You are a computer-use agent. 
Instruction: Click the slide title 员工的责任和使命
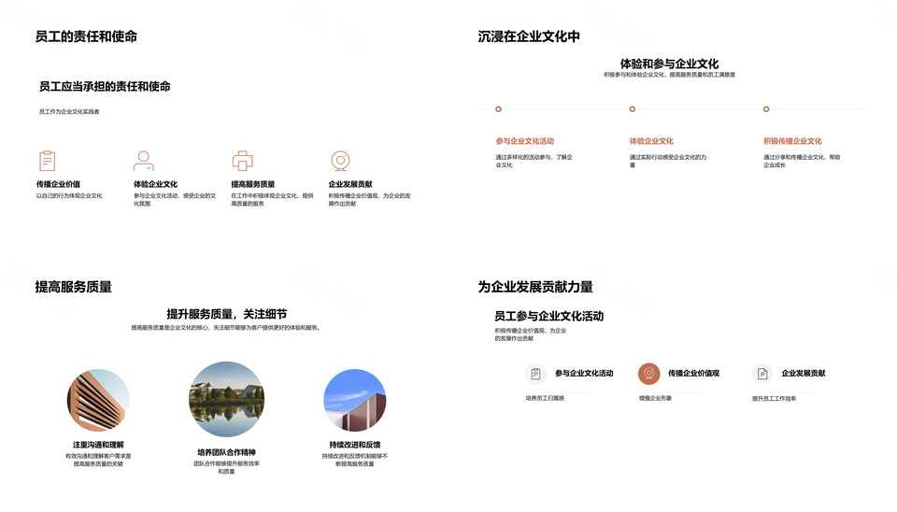tap(86, 36)
